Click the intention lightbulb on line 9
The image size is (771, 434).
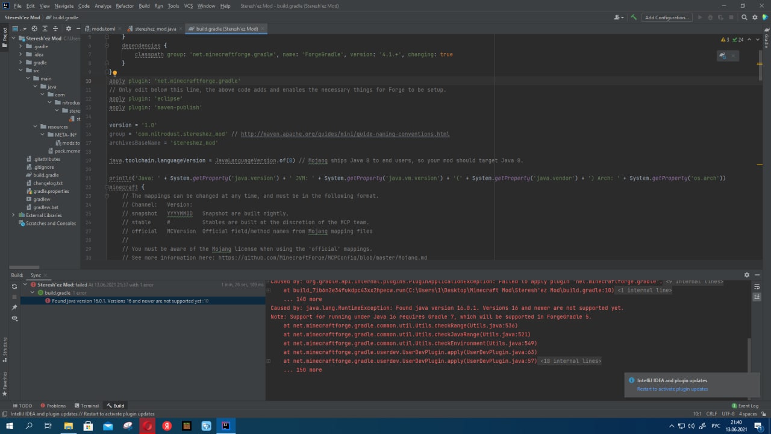[114, 72]
